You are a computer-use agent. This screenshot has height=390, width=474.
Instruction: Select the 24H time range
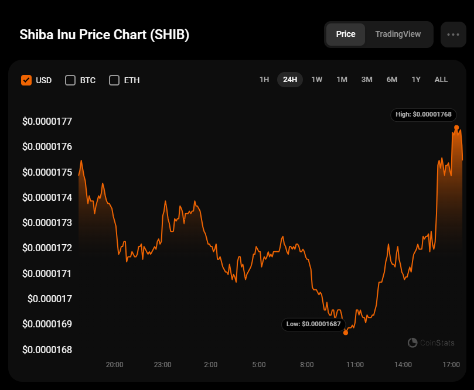coord(290,80)
